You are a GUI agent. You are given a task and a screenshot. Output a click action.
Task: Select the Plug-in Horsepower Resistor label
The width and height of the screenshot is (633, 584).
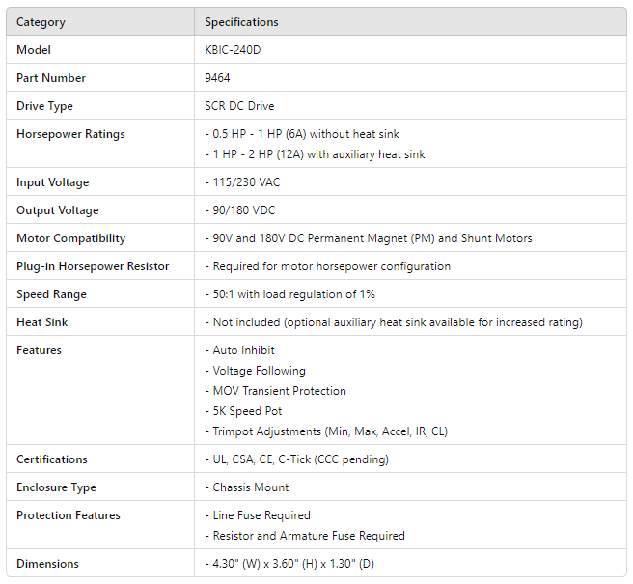click(x=93, y=266)
